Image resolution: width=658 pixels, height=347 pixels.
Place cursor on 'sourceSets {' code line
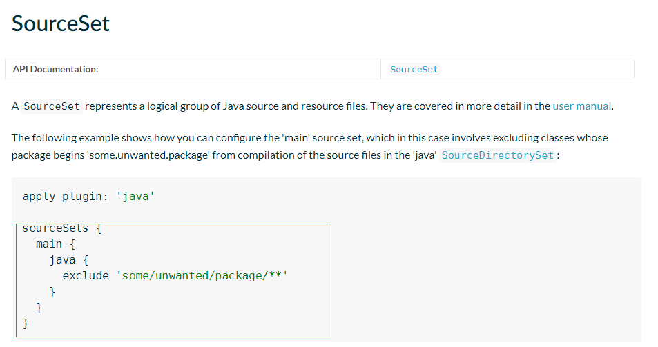(62, 228)
